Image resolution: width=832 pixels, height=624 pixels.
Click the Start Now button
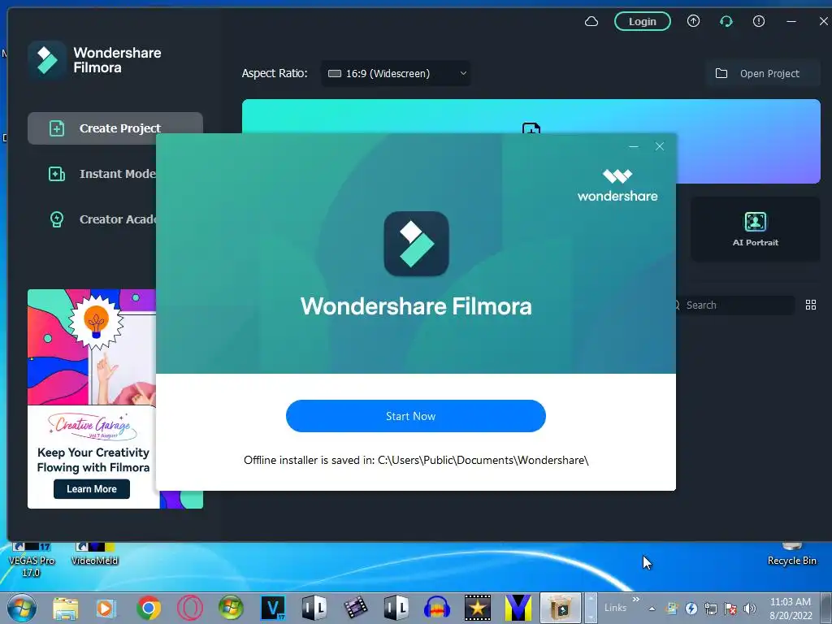pyautogui.click(x=415, y=416)
